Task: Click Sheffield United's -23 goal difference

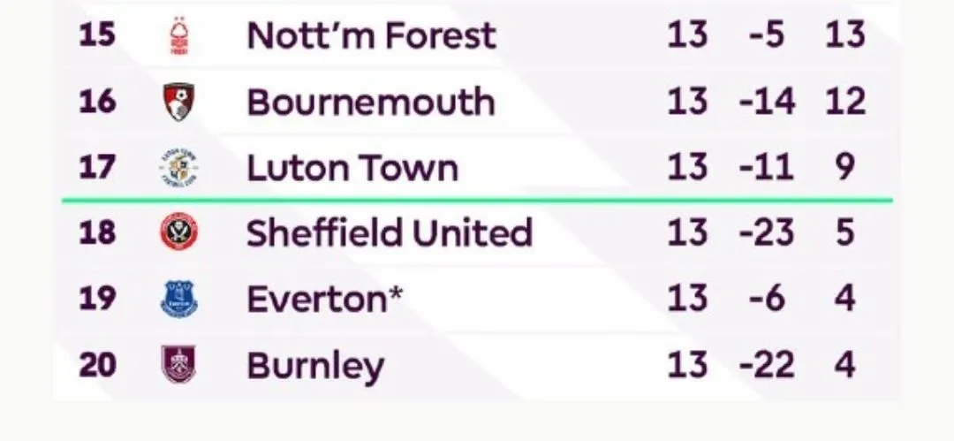Action: 767,232
